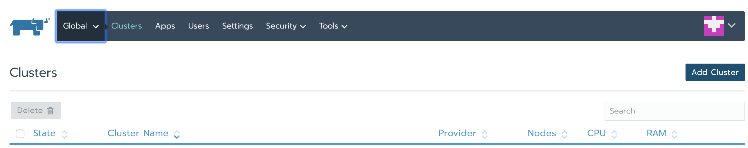Screen dimensions: 748x148
Task: Select the Clusters navigation link
Action: (x=126, y=26)
